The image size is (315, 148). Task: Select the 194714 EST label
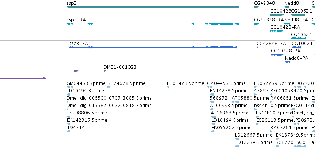pyautogui.click(x=76, y=128)
